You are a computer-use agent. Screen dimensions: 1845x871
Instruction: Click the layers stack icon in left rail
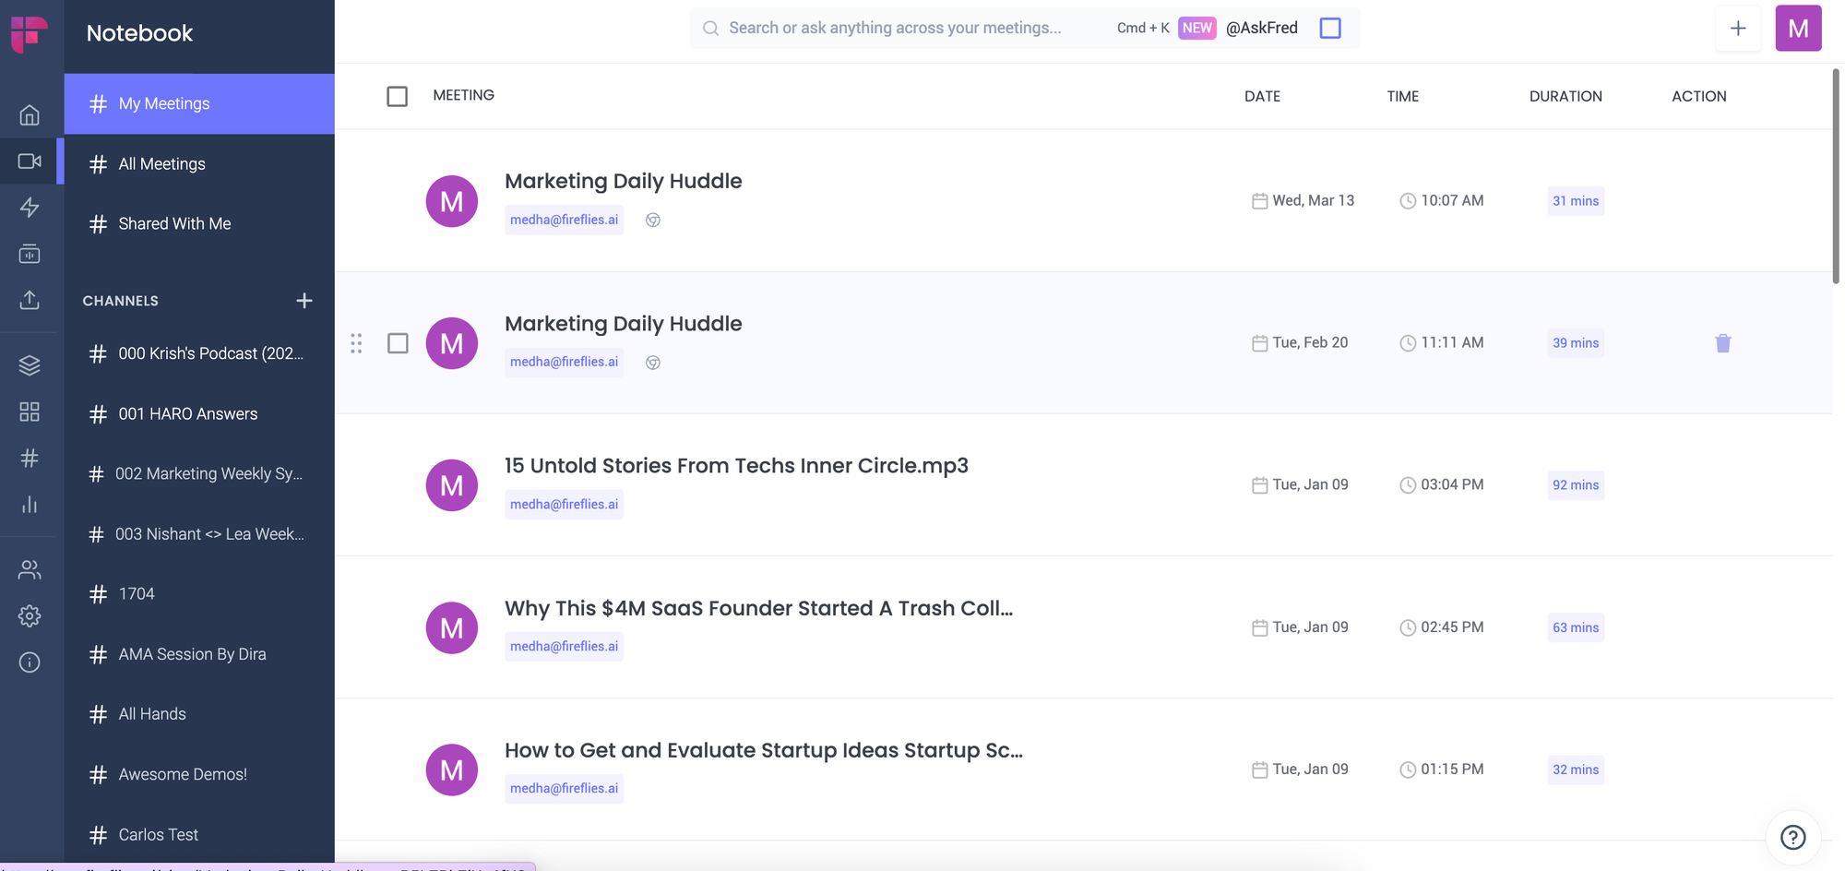tap(30, 365)
